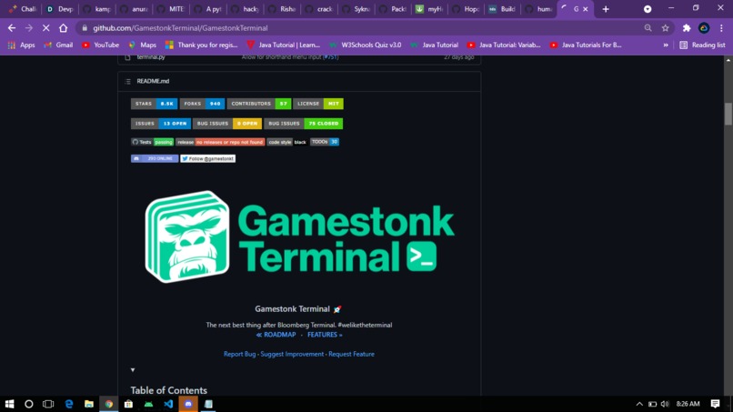Switch to the MITE browser tab
The width and height of the screenshot is (733, 412).
tap(171, 9)
